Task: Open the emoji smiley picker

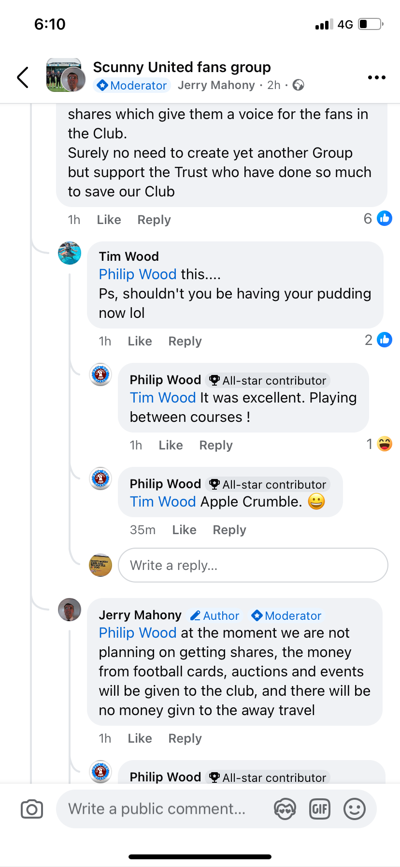Action: 354,809
